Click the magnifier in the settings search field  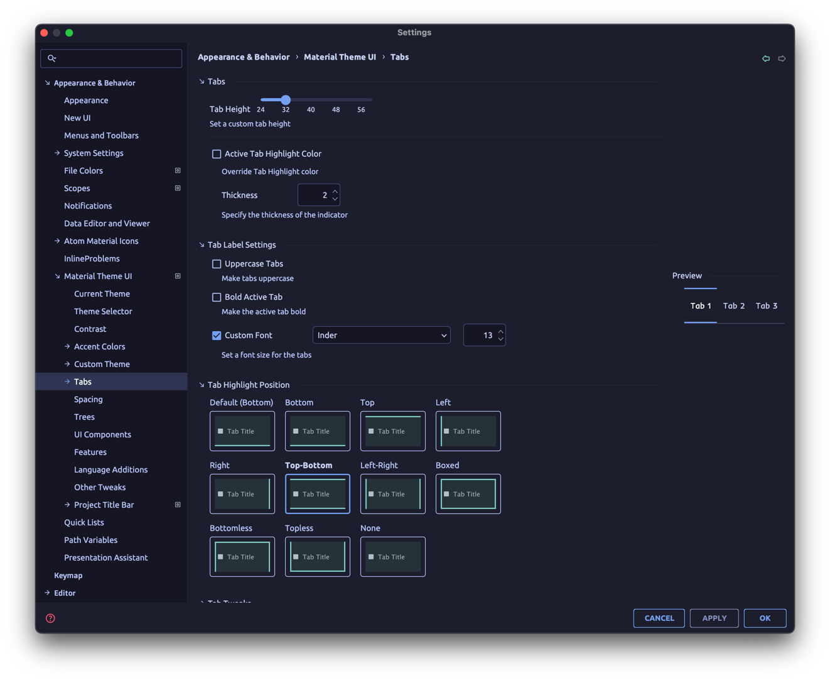click(53, 58)
